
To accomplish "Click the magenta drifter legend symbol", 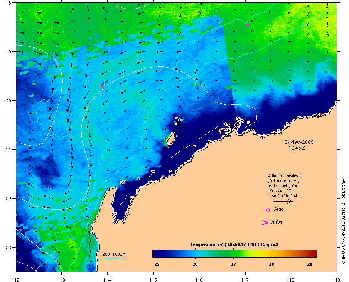I will point(265,223).
